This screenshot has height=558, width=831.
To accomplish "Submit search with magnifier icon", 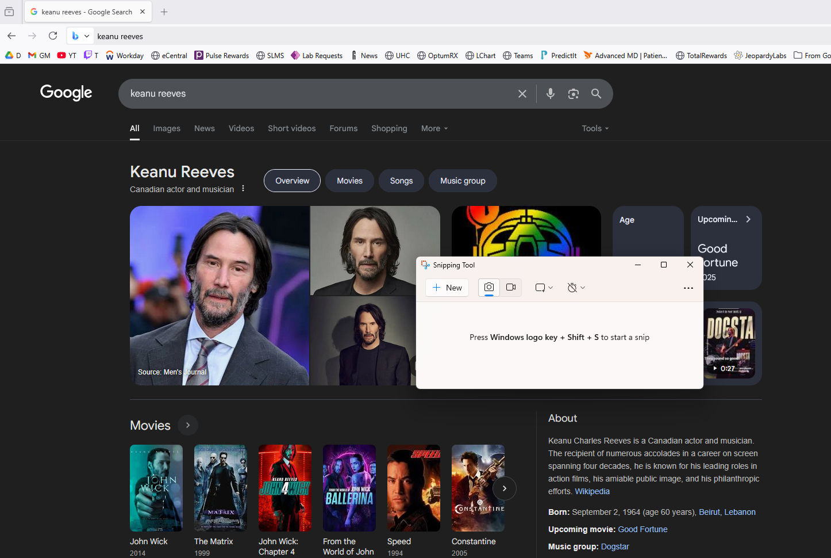I will coord(596,94).
